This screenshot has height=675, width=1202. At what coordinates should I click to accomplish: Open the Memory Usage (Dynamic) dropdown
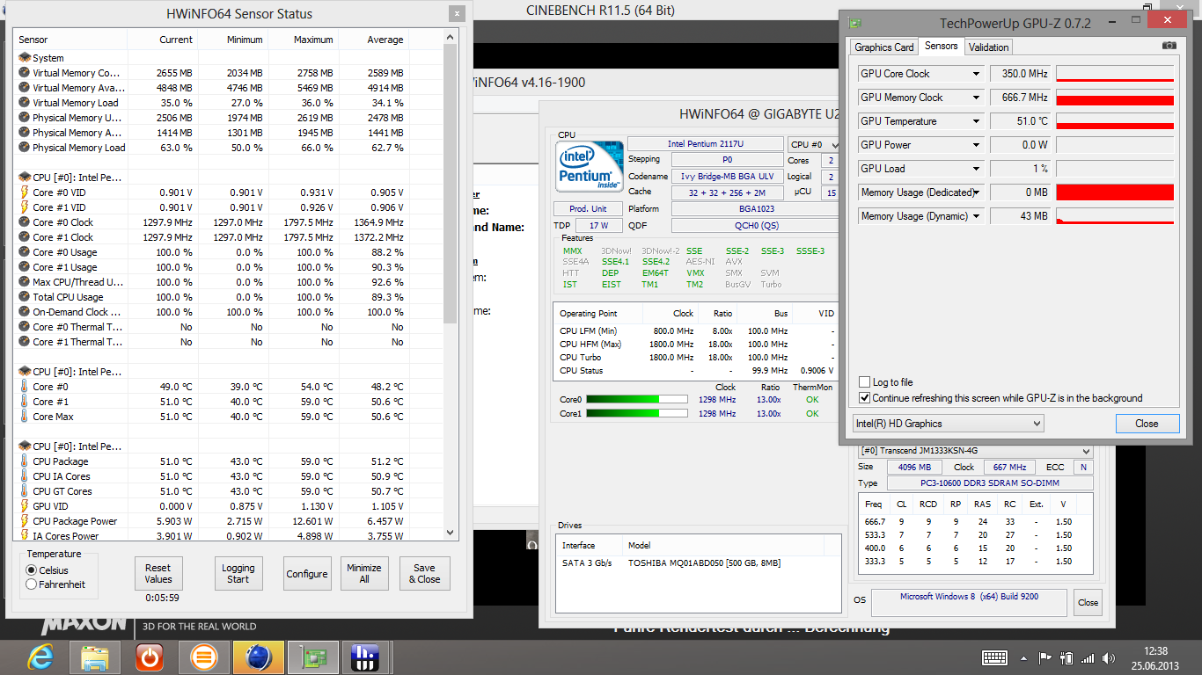[x=976, y=216]
